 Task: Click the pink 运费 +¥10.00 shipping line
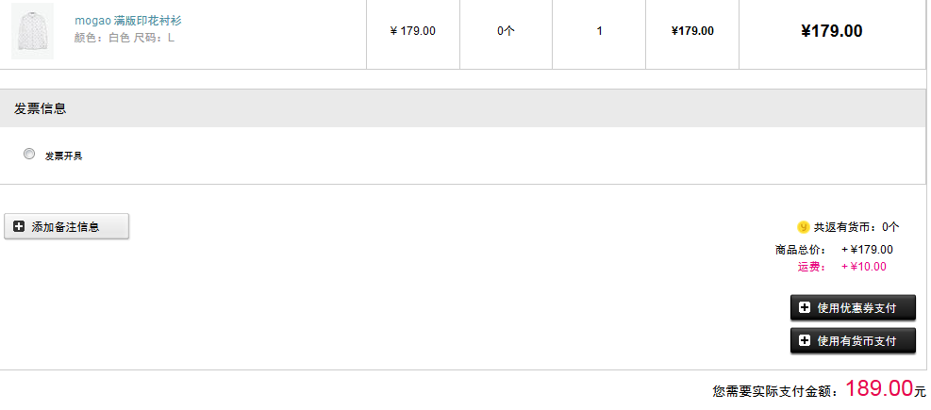click(842, 267)
